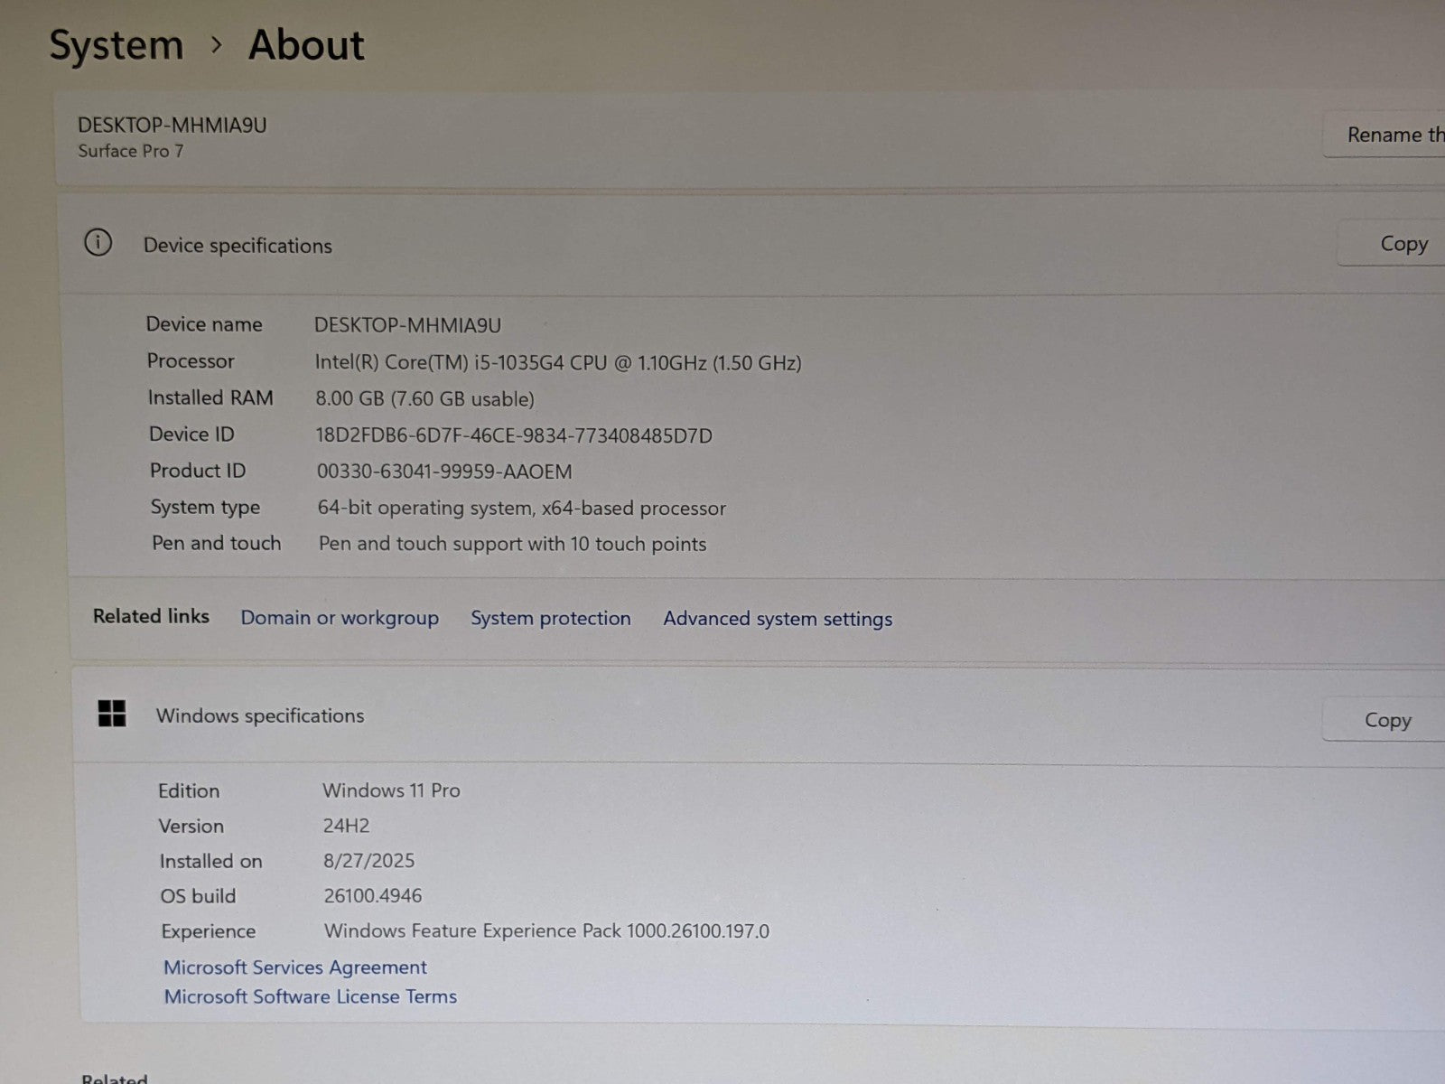Open the Domain or workgroup link
Image resolution: width=1445 pixels, height=1084 pixels.
[340, 618]
